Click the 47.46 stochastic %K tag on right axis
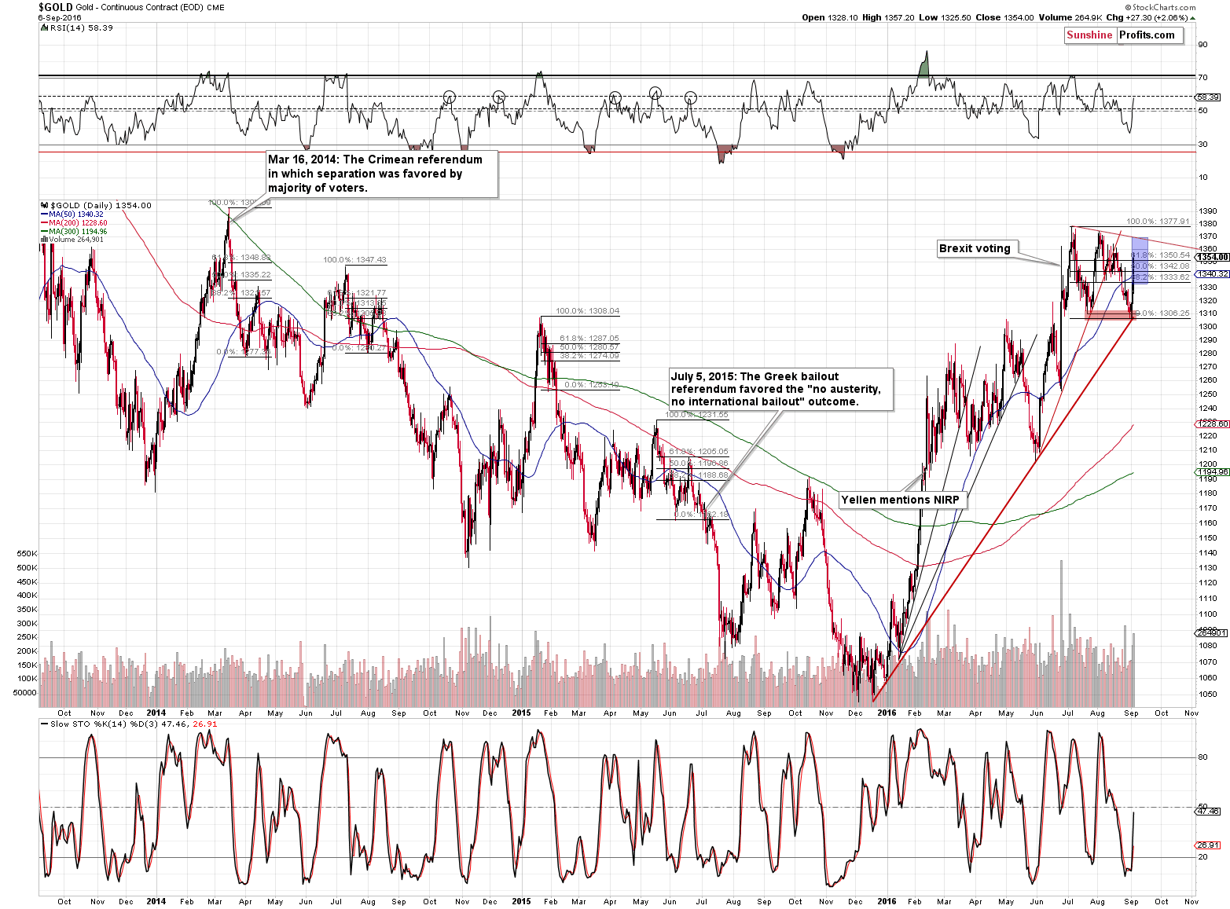 pos(1208,811)
